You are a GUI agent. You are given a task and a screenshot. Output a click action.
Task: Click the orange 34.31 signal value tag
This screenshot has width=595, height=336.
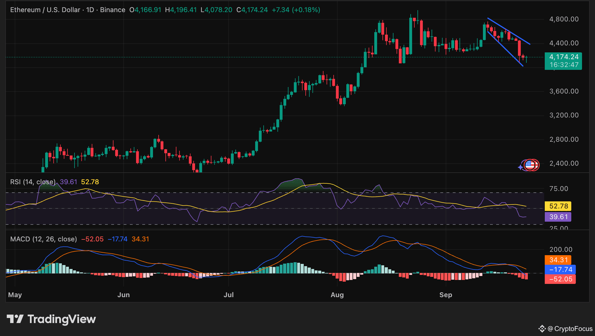tap(558, 260)
